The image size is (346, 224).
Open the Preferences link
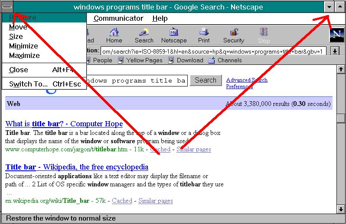click(x=239, y=86)
